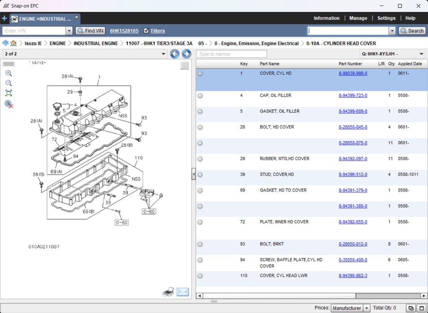Screen dimensions: 428x313
Task: Click the illustration toolbar drag handle
Action: click(x=8, y=64)
